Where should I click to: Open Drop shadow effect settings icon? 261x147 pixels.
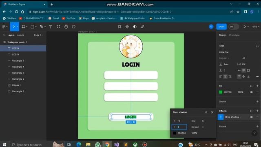221,117
